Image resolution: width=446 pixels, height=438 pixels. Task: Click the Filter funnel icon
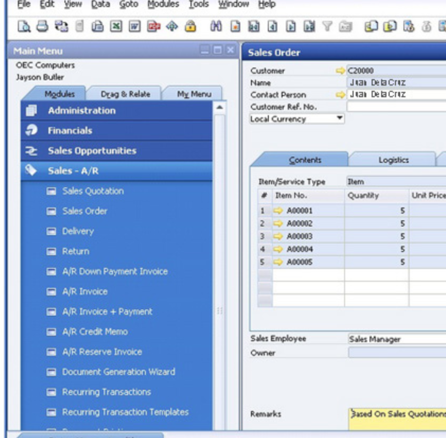click(328, 27)
